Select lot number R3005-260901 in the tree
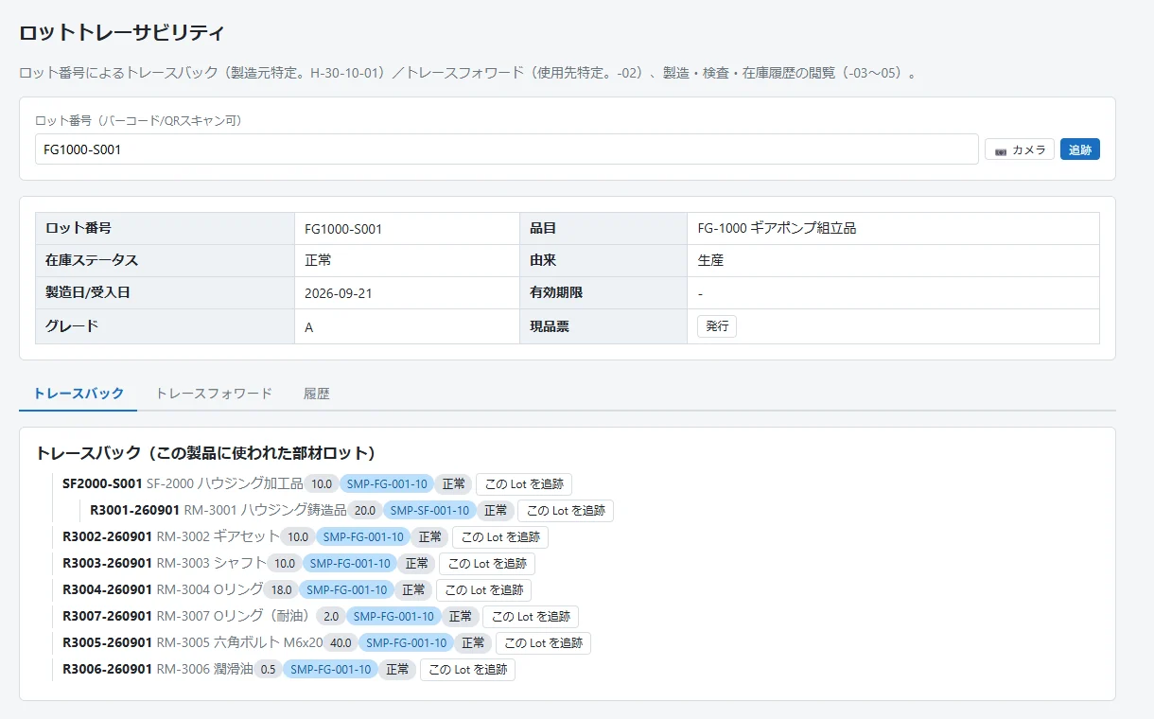Viewport: 1154px width, 719px height. click(107, 642)
